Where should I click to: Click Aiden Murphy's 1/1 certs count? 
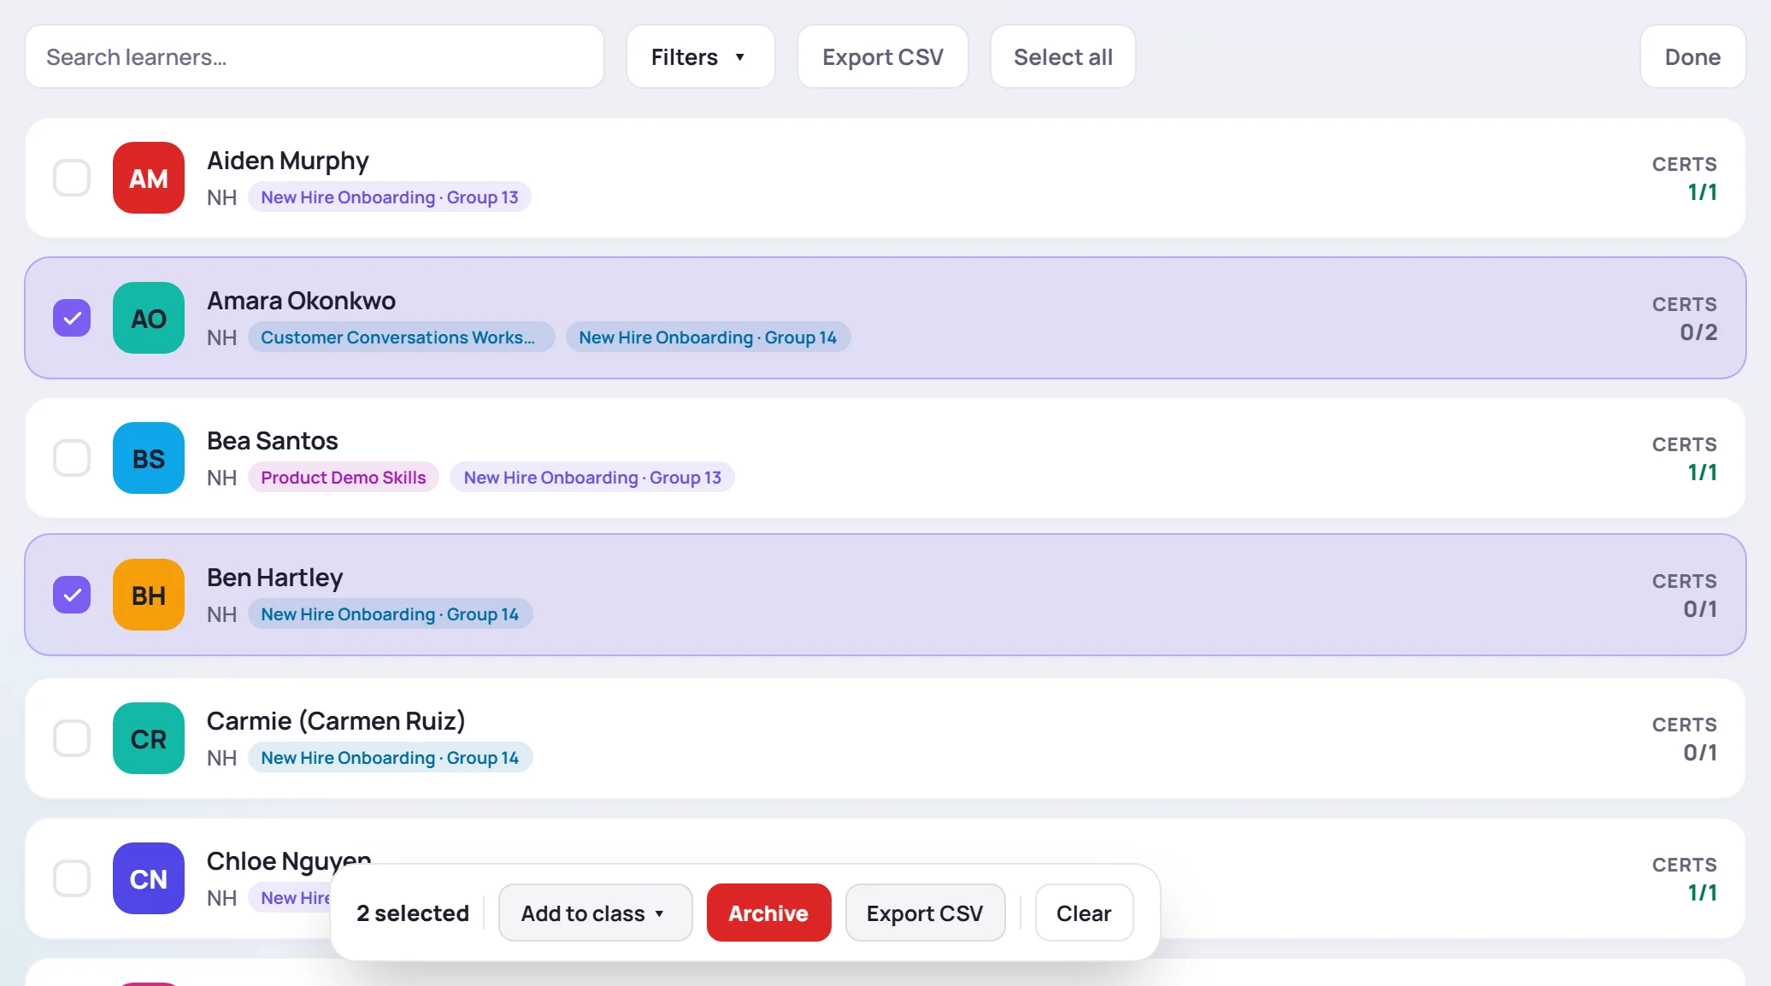point(1702,191)
